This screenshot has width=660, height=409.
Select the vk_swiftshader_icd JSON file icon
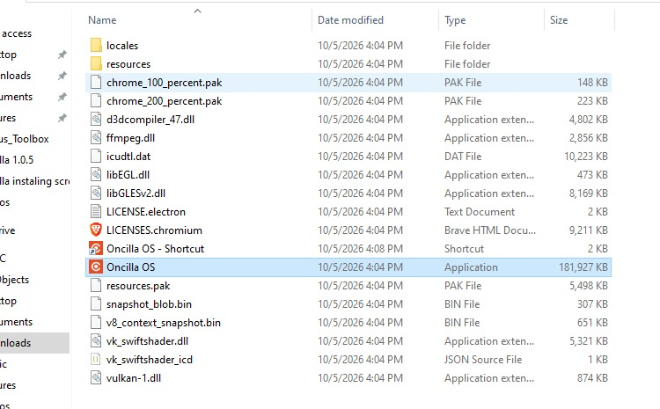pyautogui.click(x=96, y=360)
